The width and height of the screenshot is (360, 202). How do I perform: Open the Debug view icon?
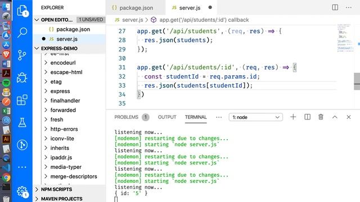click(x=22, y=77)
